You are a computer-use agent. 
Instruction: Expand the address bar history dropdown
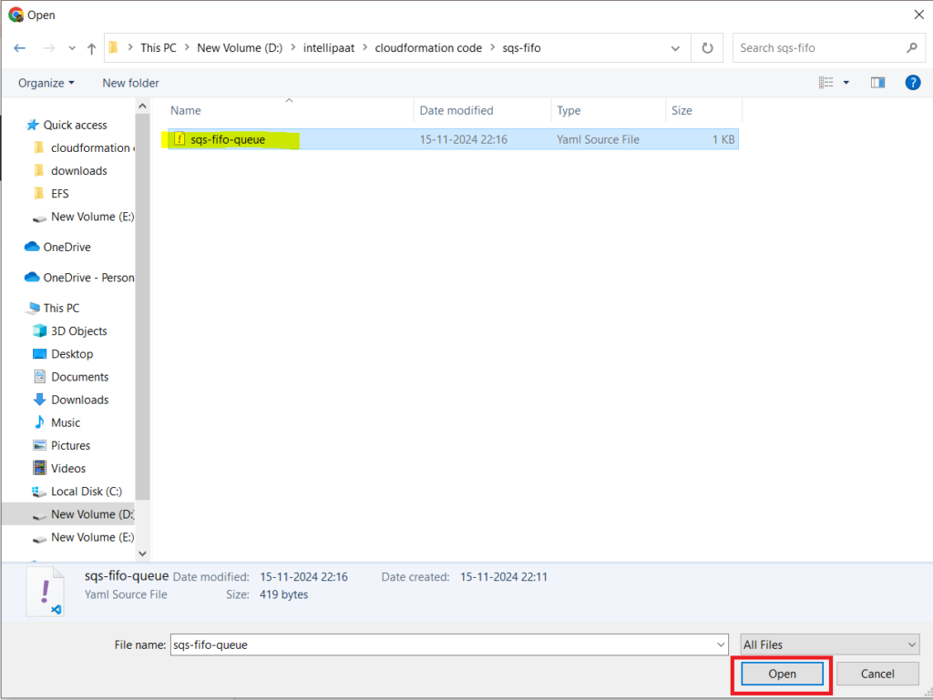675,48
